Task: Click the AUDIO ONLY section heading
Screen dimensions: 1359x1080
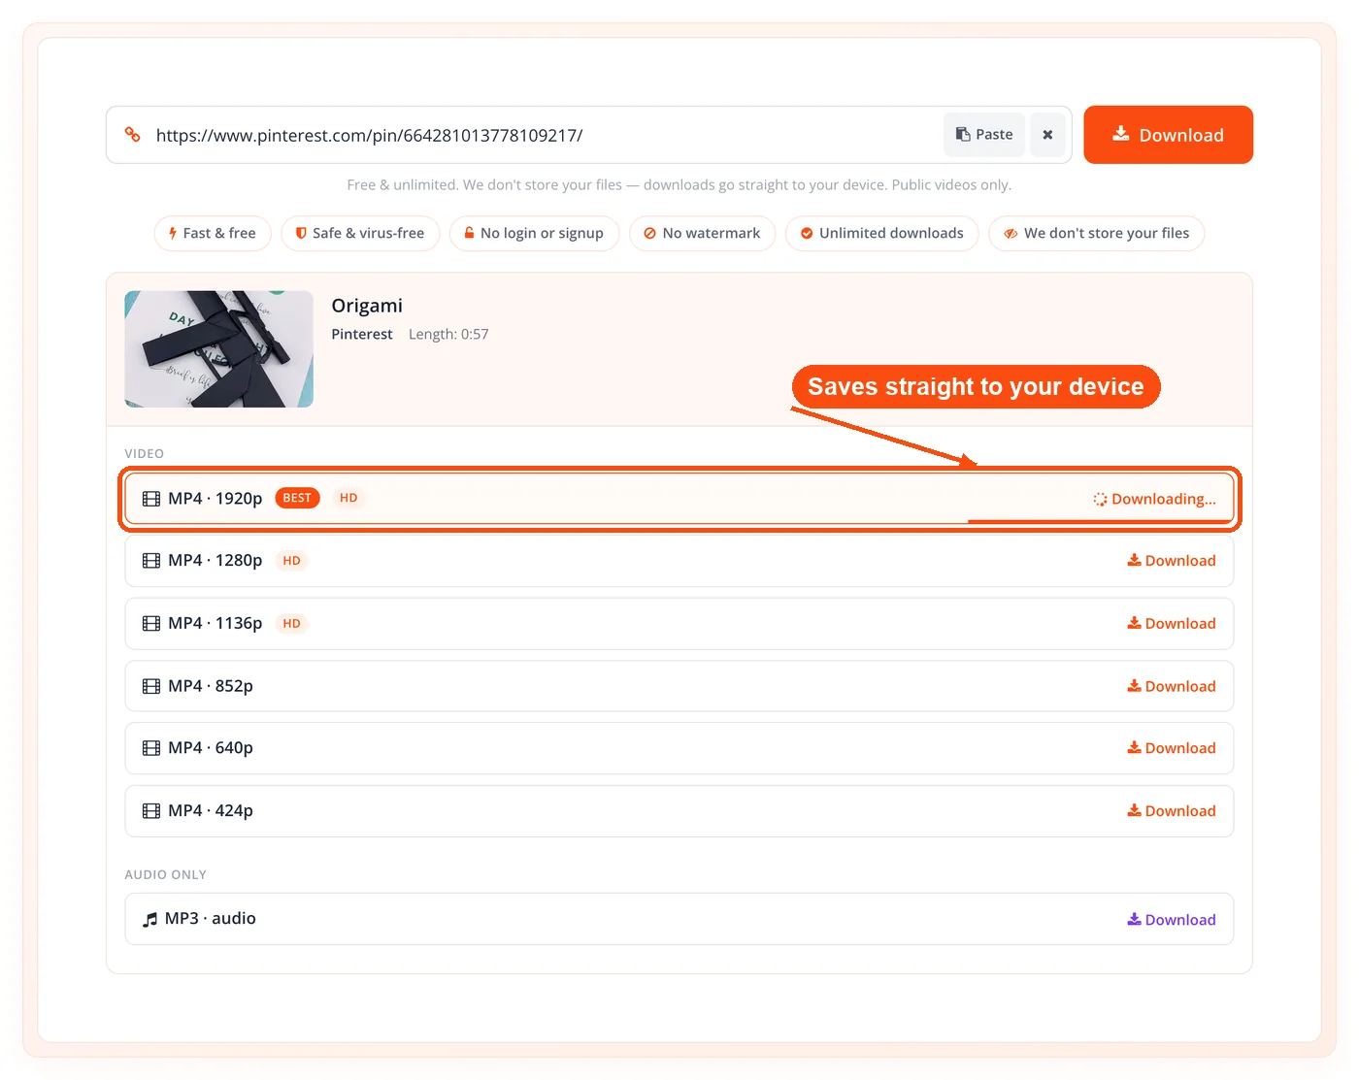Action: pyautogui.click(x=166, y=874)
